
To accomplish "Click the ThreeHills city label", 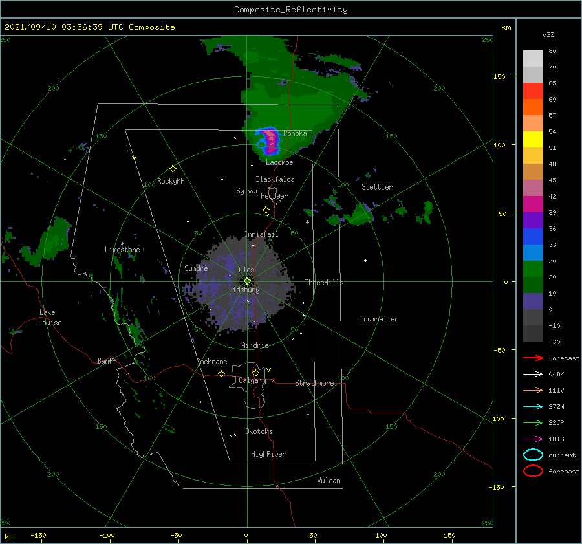I will tap(324, 283).
